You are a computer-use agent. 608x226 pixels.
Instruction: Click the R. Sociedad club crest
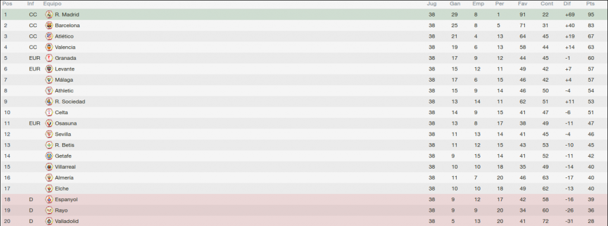(49, 102)
